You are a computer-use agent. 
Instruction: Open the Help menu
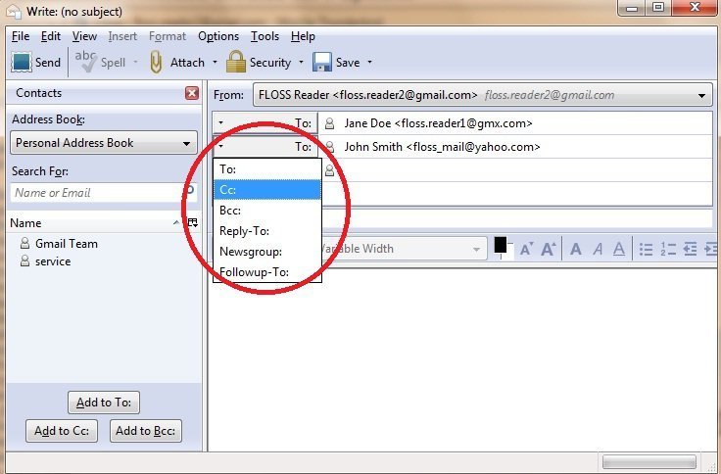303,36
